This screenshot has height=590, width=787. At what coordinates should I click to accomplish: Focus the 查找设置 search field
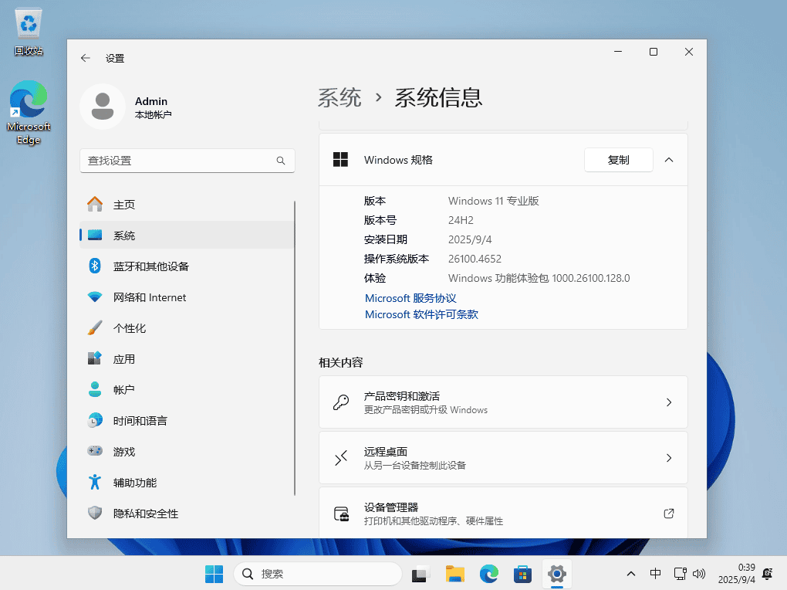pyautogui.click(x=187, y=161)
